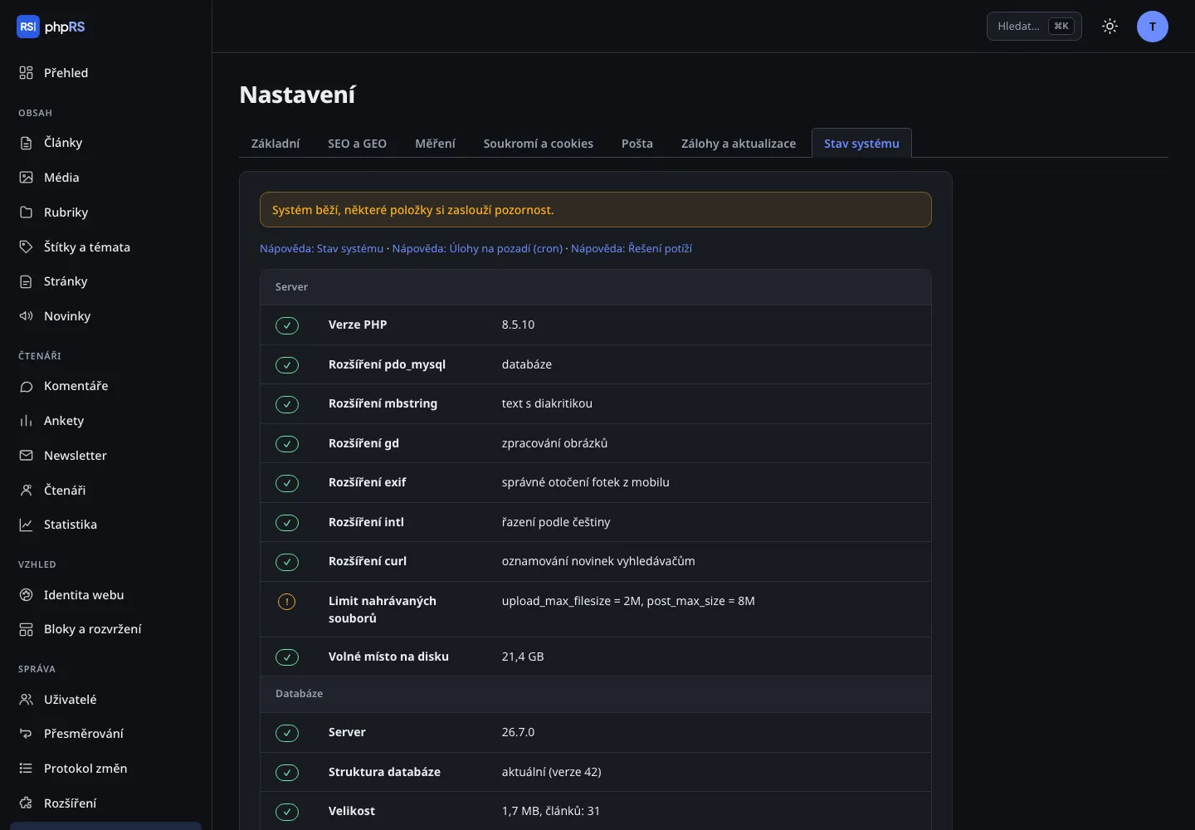Switch to the Základní tab
The image size is (1195, 830).
(276, 144)
